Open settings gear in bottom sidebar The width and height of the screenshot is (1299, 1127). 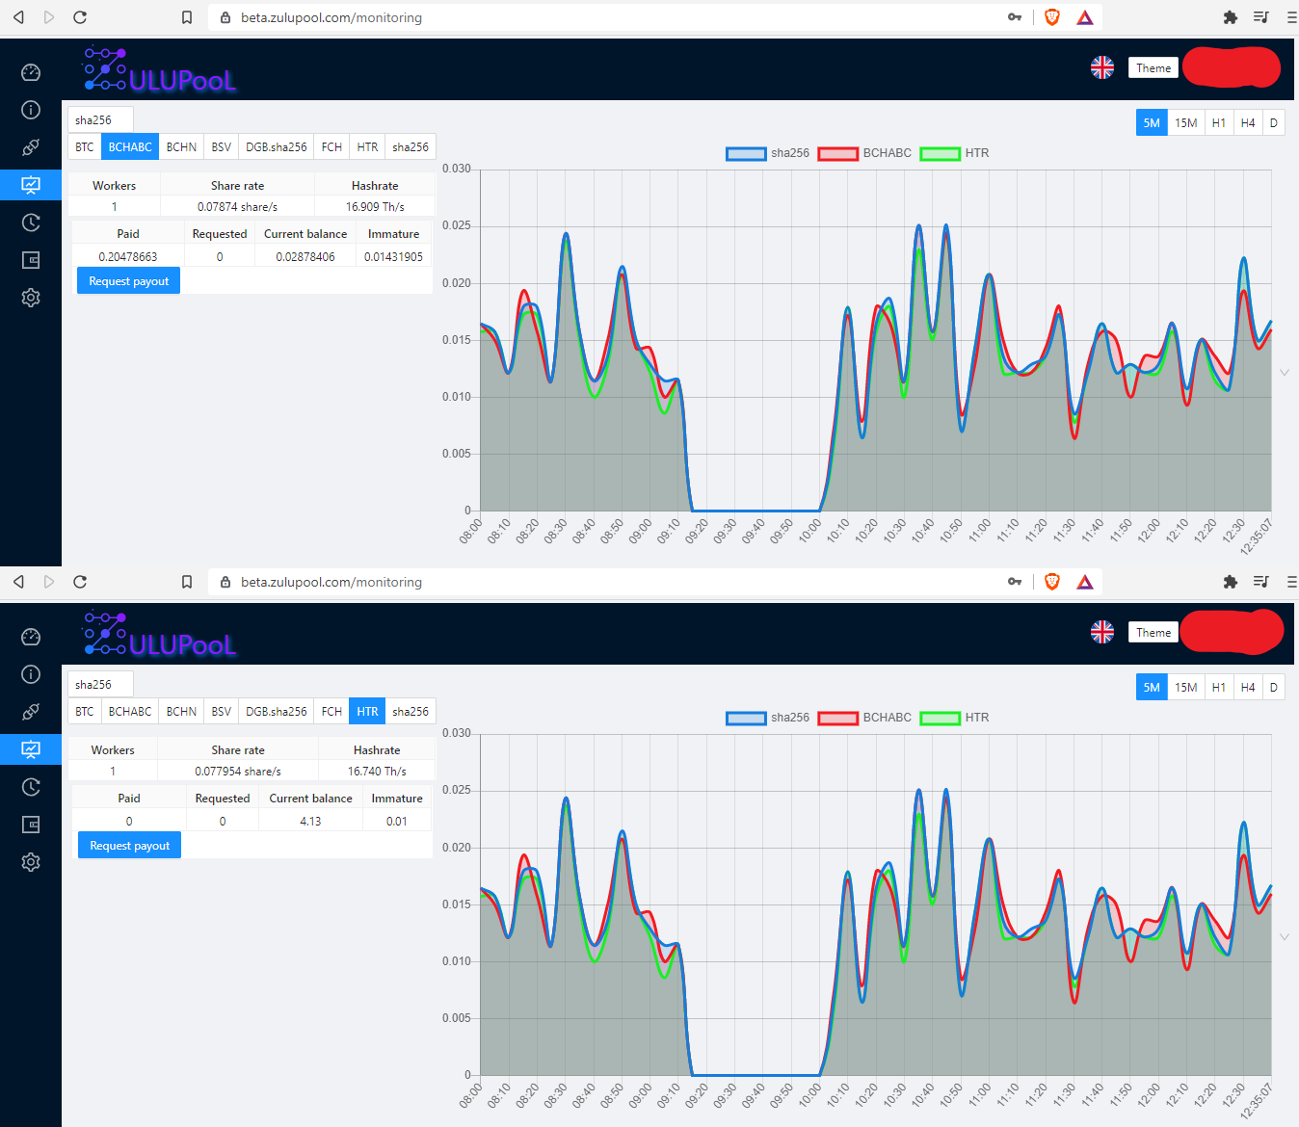pyautogui.click(x=31, y=862)
